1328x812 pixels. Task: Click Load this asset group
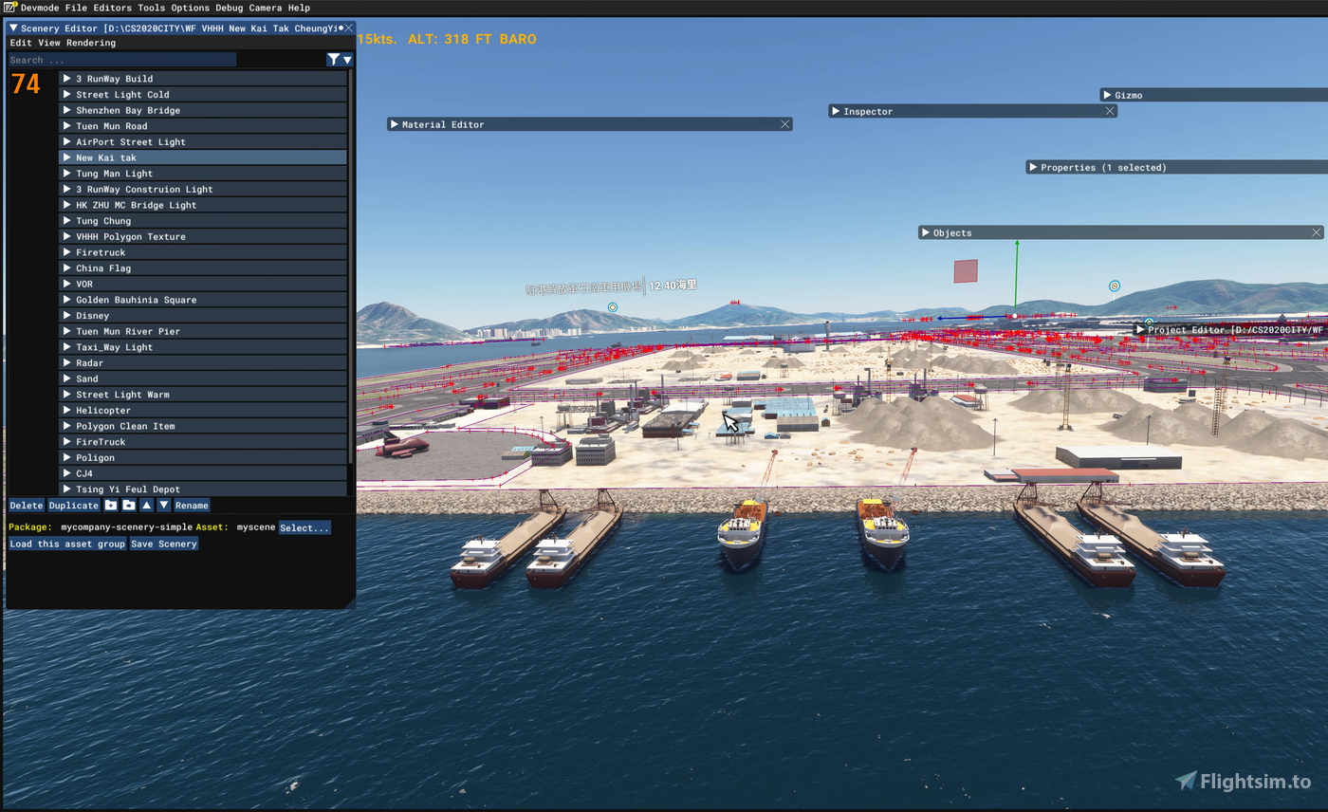65,543
